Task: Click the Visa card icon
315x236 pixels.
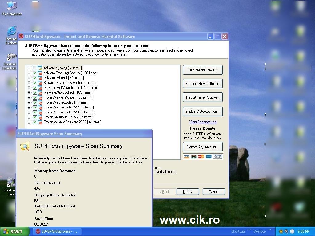Action: pos(186,156)
